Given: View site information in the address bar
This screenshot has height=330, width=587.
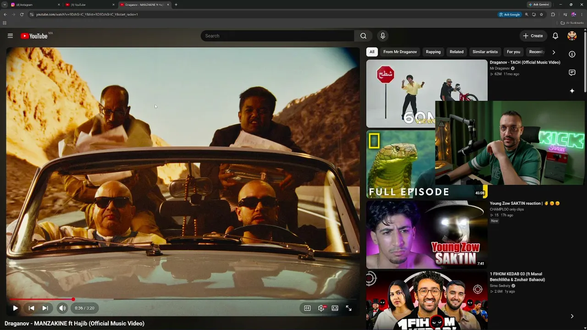Looking at the screenshot, I should (x=32, y=14).
